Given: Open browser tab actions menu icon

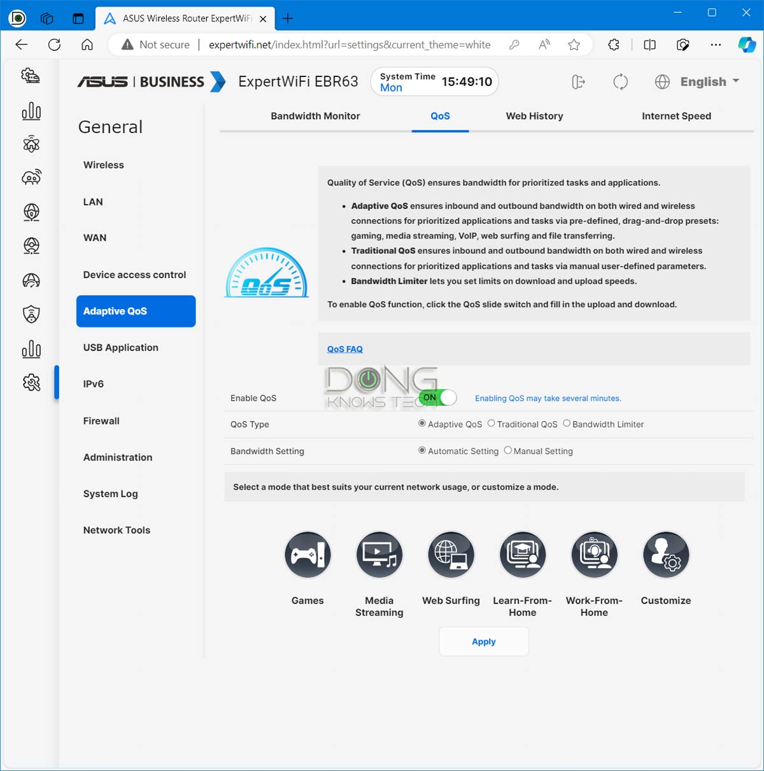Looking at the screenshot, I should point(78,18).
